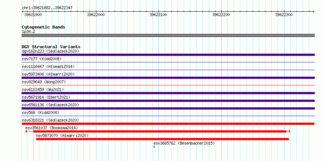Click the small blue esv3665762 variant glyph
The image size is (325, 161).
(154, 147)
